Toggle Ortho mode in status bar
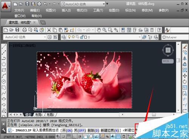The image size is (189, 139). click(74, 136)
